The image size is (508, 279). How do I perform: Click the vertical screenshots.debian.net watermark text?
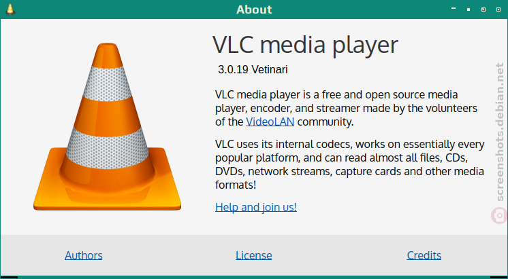(x=501, y=132)
